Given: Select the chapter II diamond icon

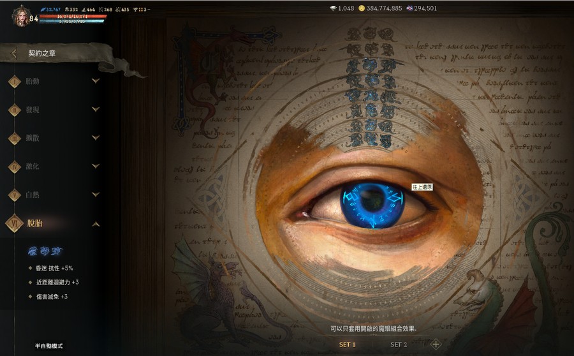Looking at the screenshot, I should pyautogui.click(x=15, y=110).
